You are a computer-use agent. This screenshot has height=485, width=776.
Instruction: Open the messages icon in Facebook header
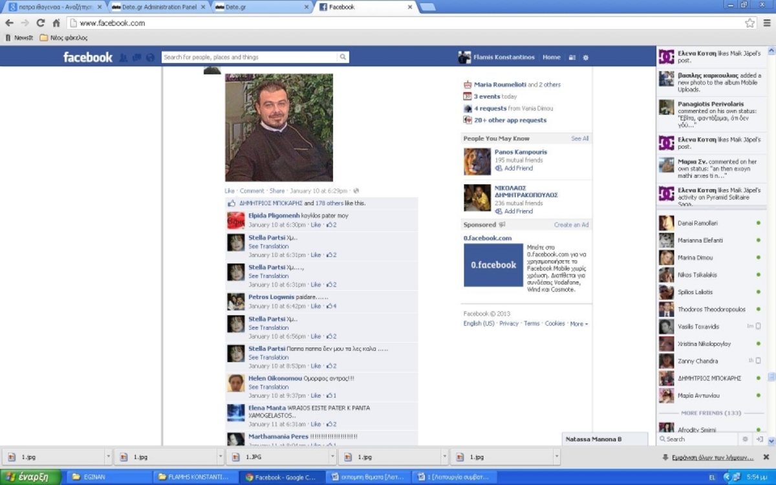(136, 58)
